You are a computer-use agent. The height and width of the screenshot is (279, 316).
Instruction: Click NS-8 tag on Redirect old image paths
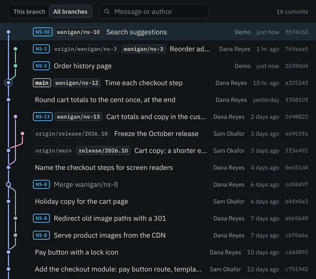41,218
